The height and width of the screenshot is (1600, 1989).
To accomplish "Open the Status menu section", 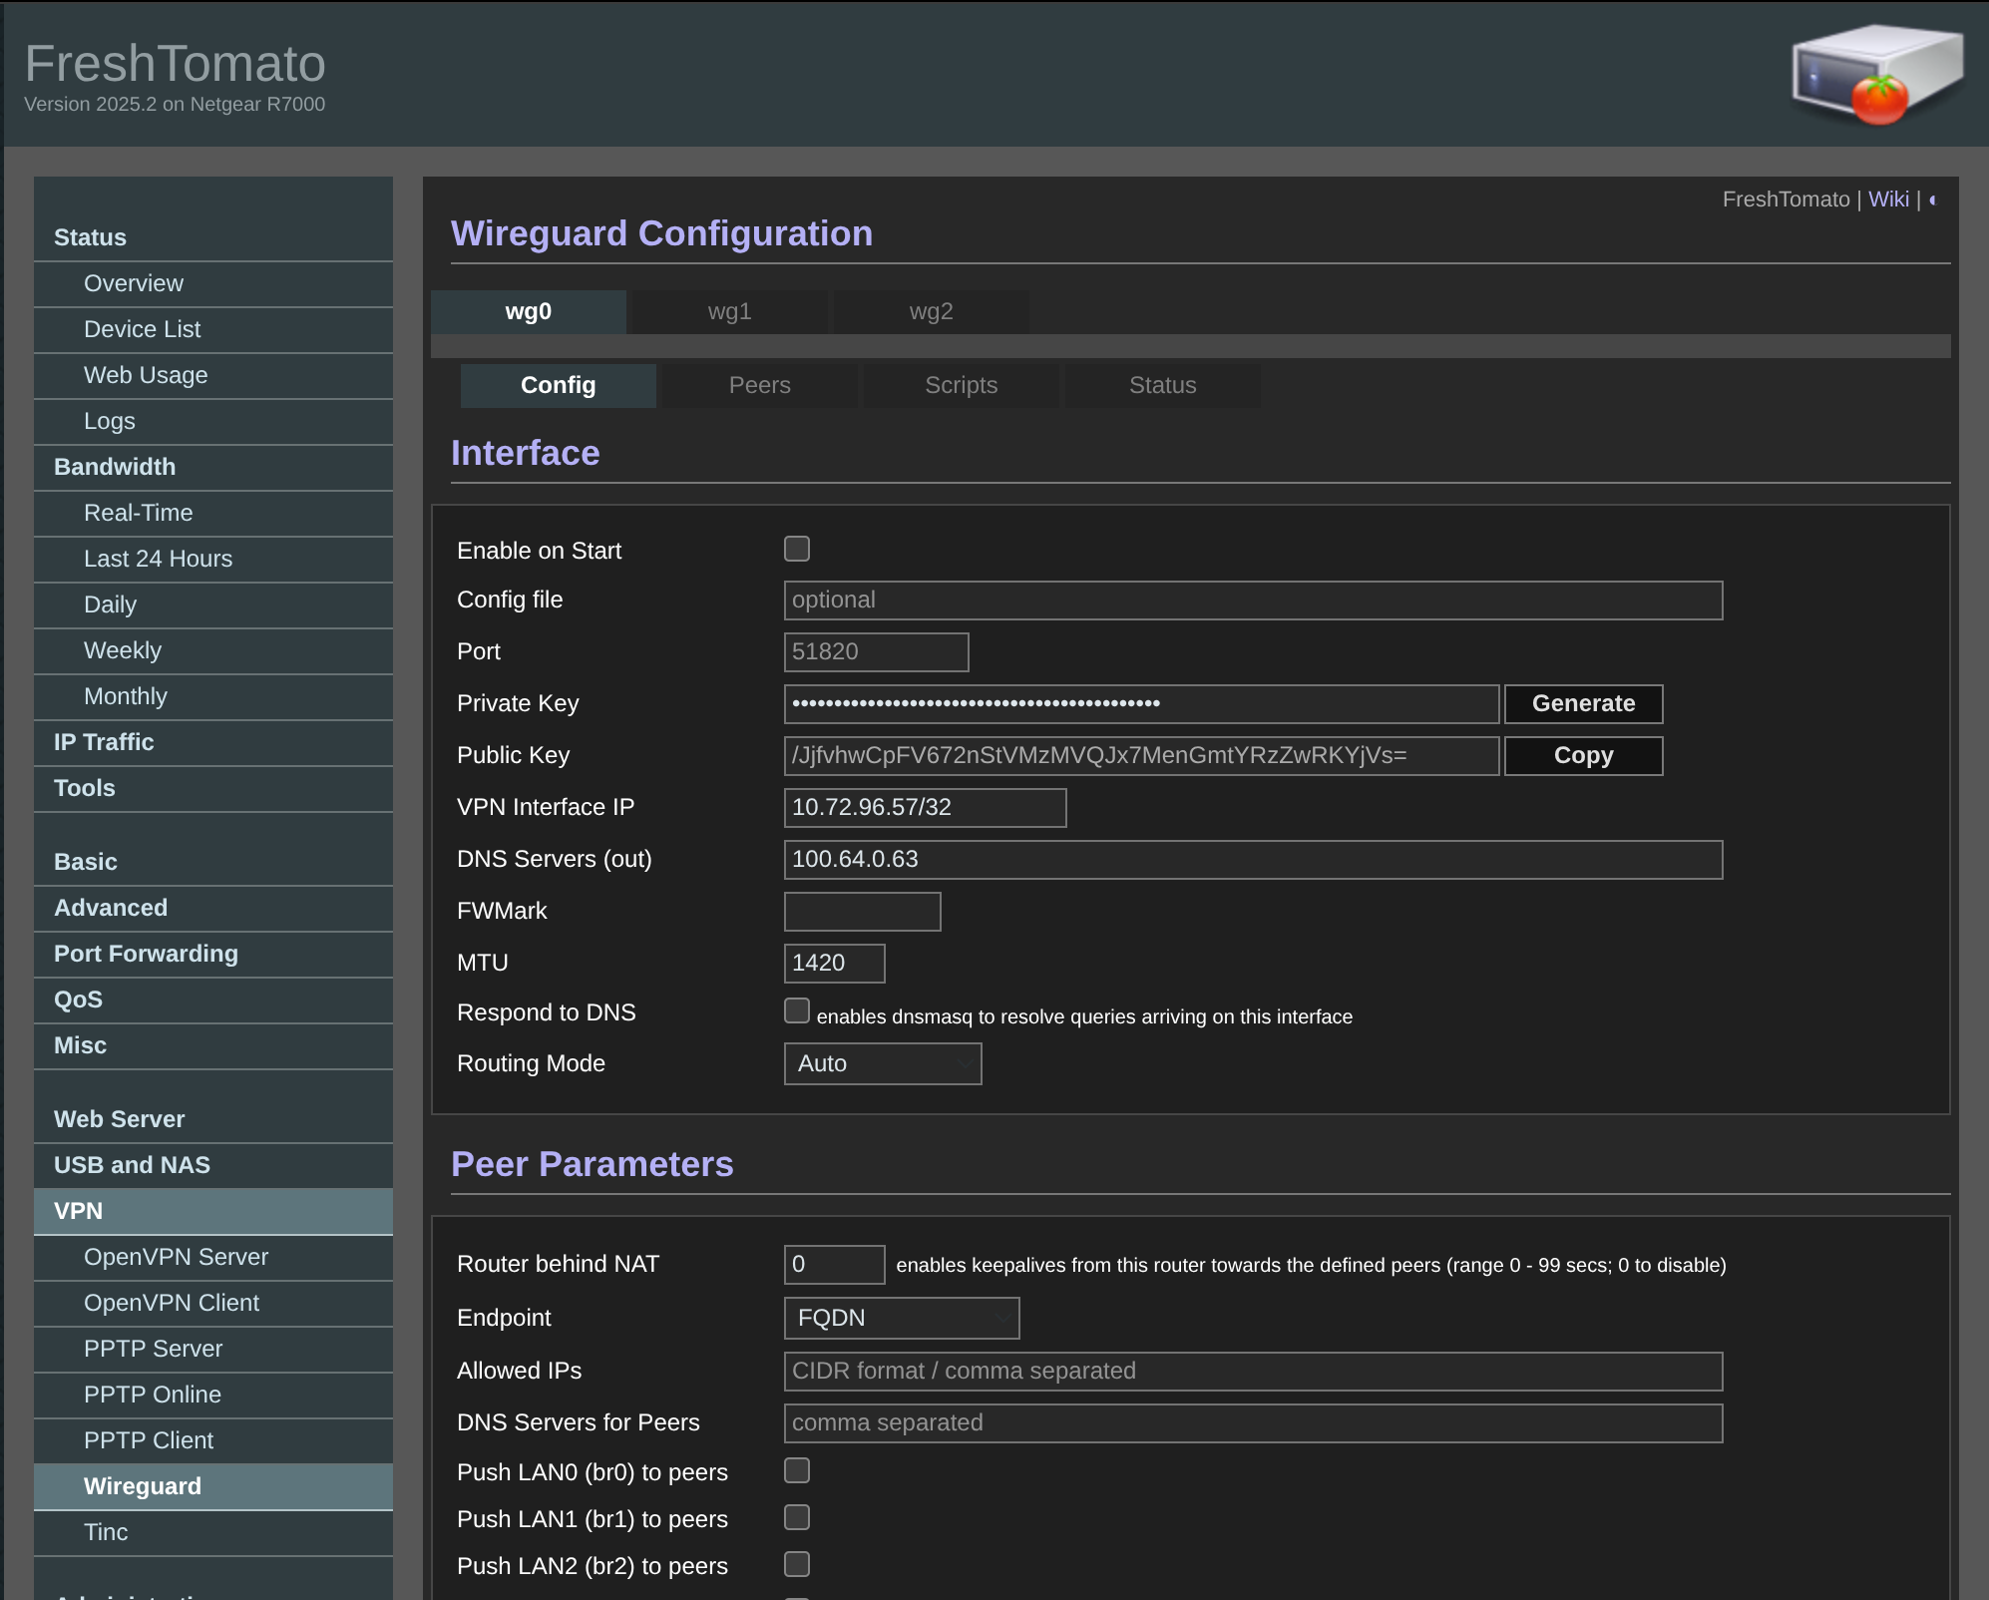I will coord(213,238).
